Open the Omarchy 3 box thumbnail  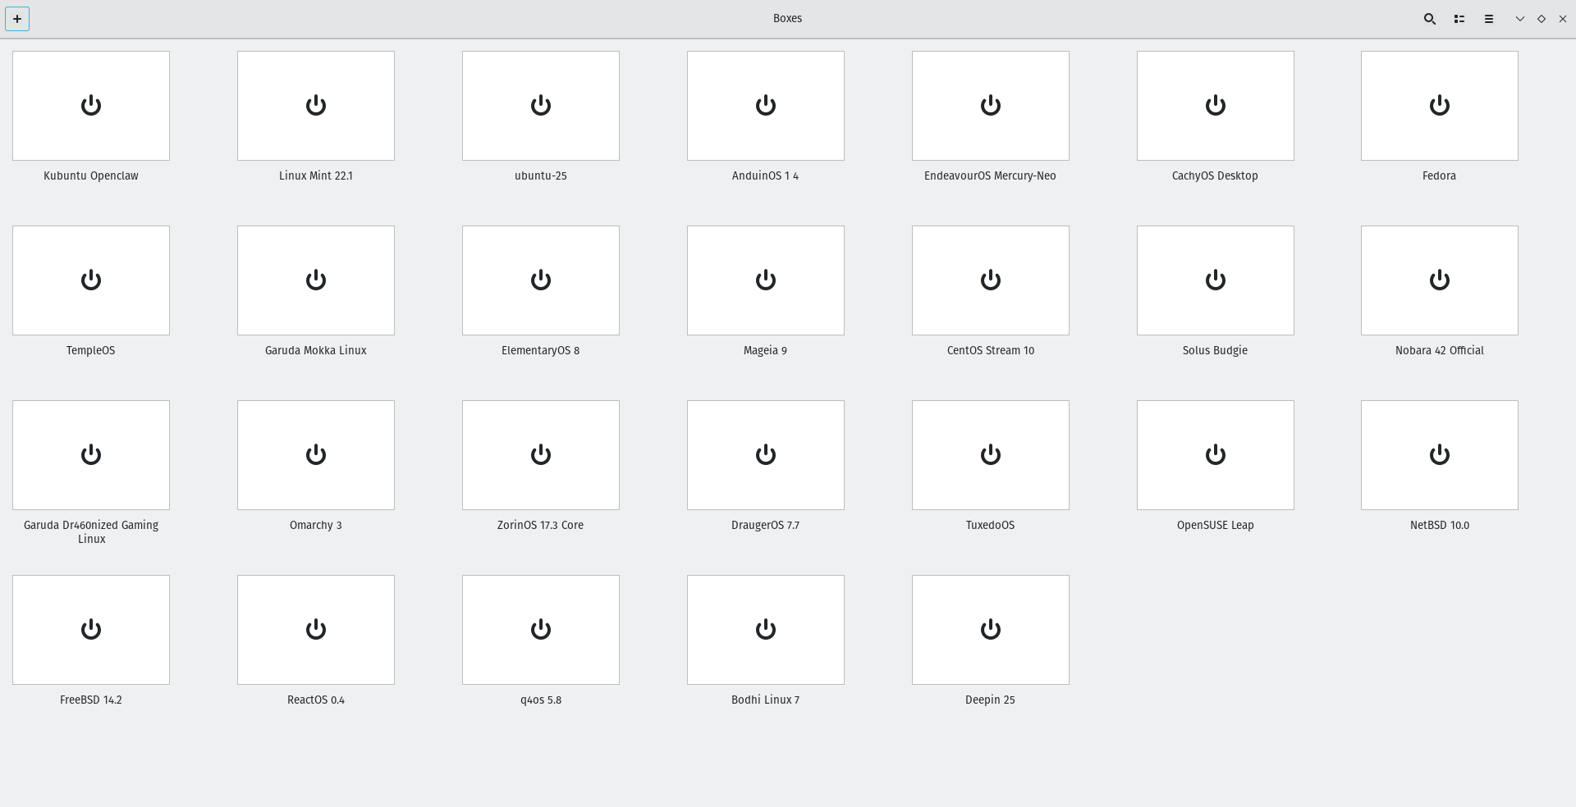click(x=316, y=455)
